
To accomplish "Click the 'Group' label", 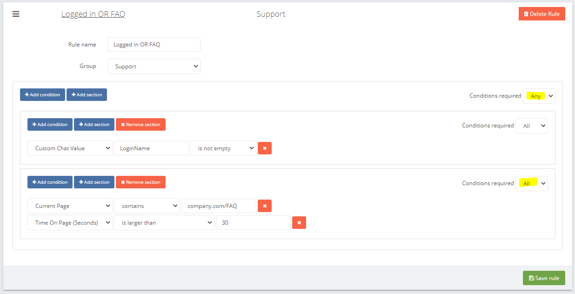I will [x=88, y=66].
